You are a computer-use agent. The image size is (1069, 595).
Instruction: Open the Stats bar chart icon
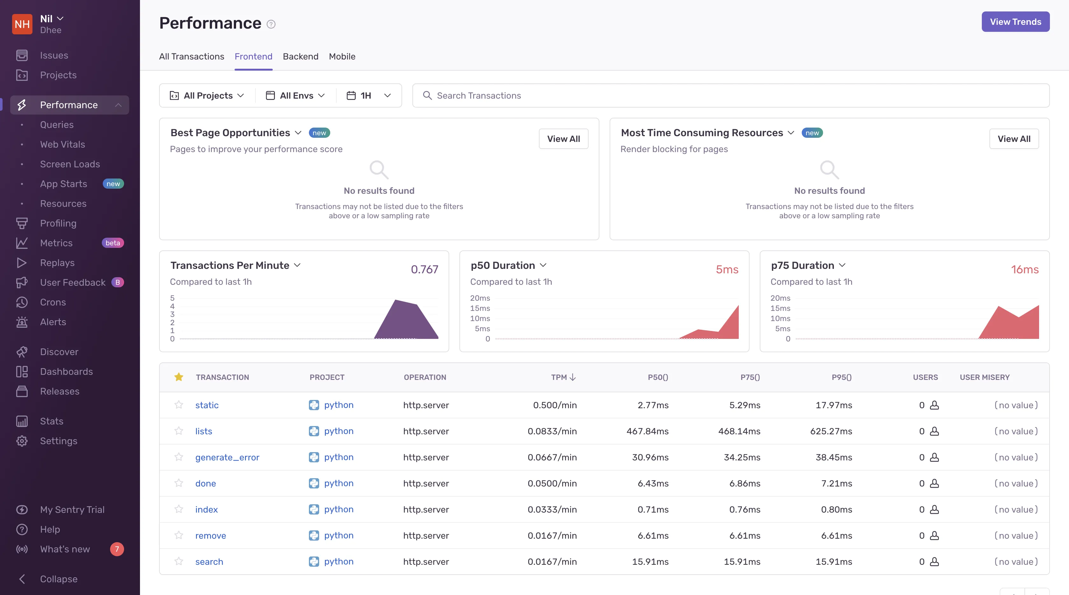click(x=22, y=421)
